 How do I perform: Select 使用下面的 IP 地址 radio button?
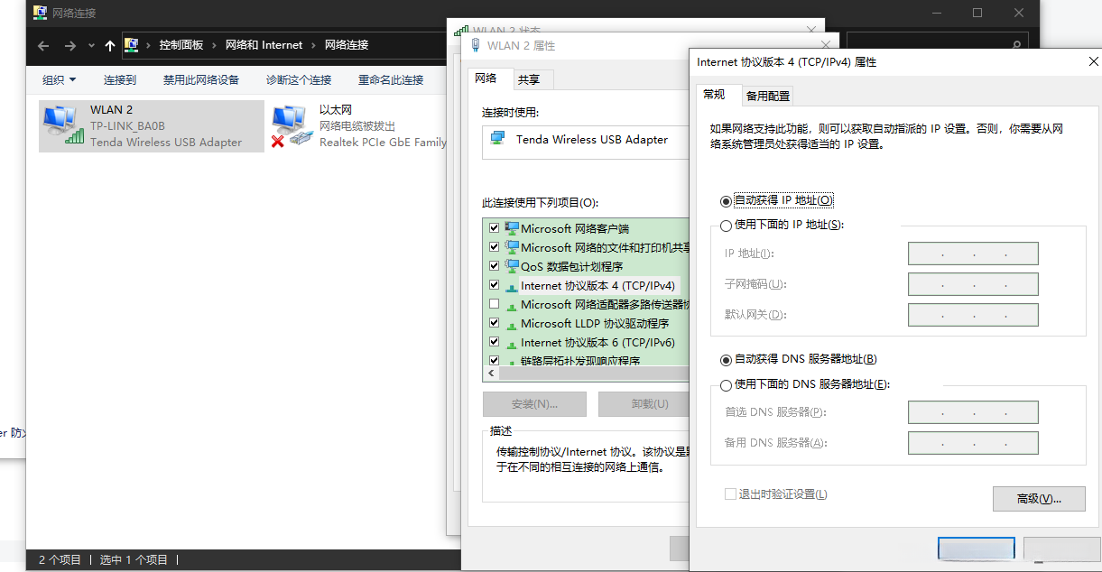click(x=726, y=226)
